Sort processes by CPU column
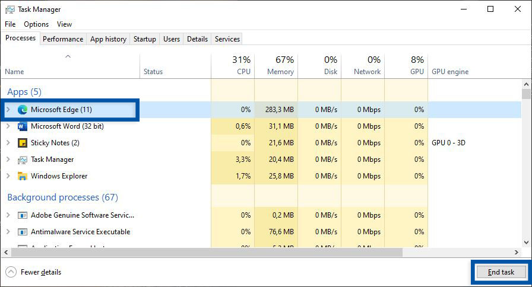This screenshot has width=532, height=287. click(233, 66)
